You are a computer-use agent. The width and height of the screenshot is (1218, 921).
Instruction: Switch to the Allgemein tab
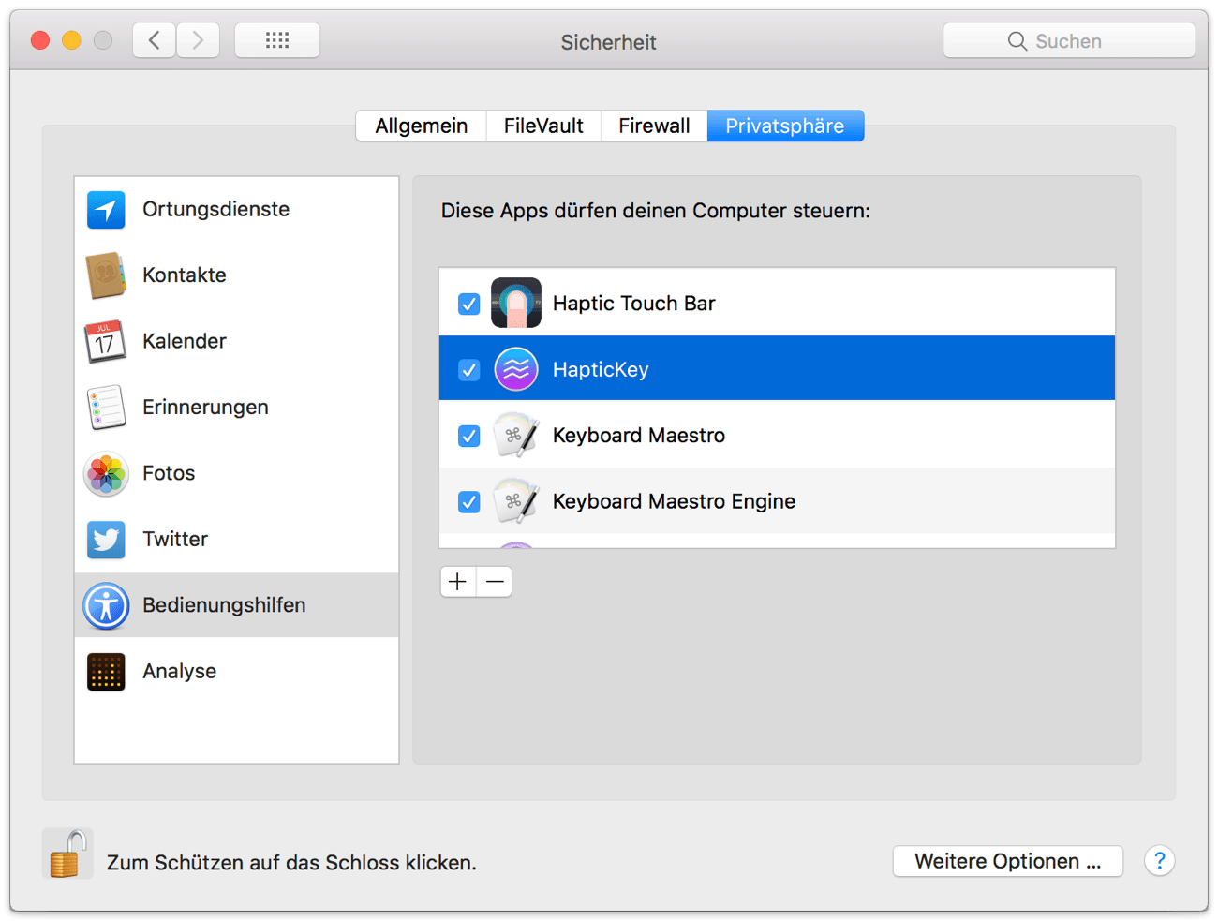point(422,126)
